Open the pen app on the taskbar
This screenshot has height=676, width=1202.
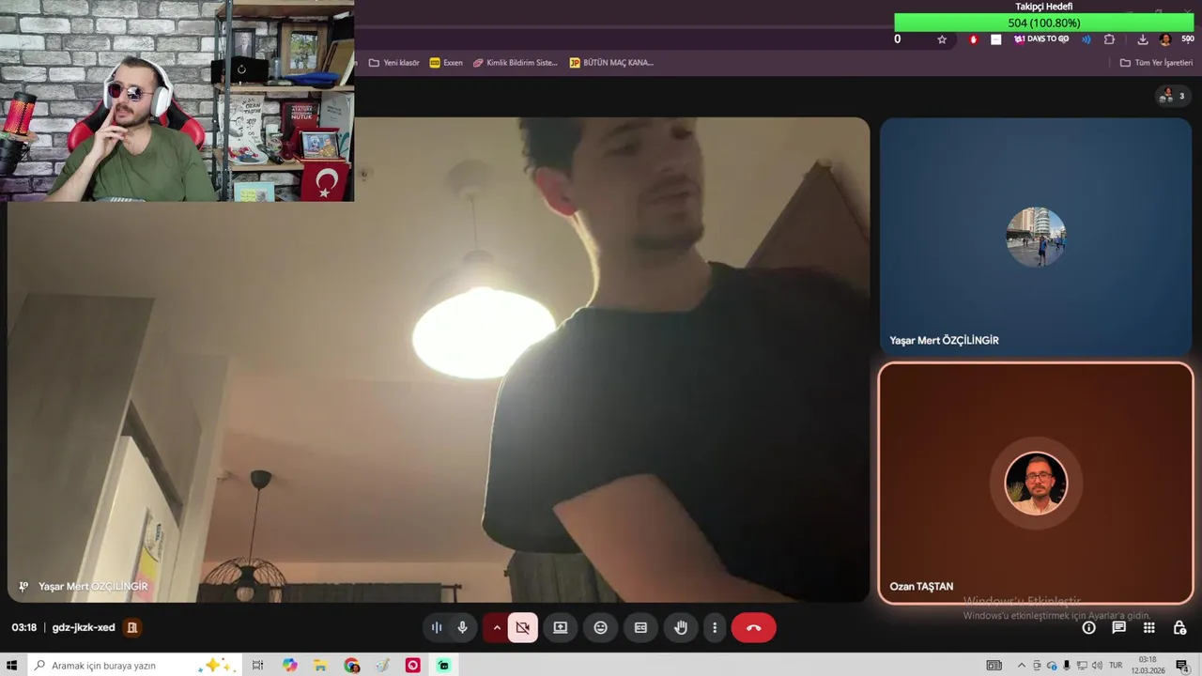click(x=382, y=666)
